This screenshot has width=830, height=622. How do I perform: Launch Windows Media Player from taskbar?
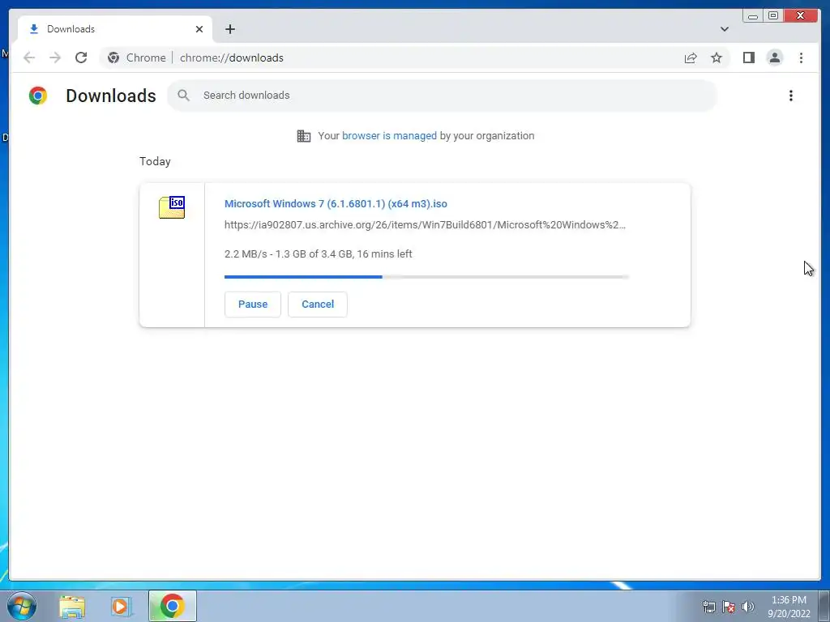pyautogui.click(x=121, y=606)
